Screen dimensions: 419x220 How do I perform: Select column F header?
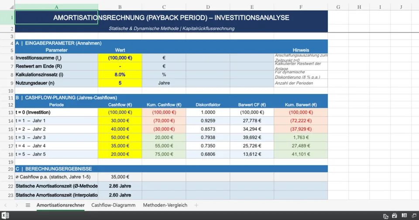[301, 7]
